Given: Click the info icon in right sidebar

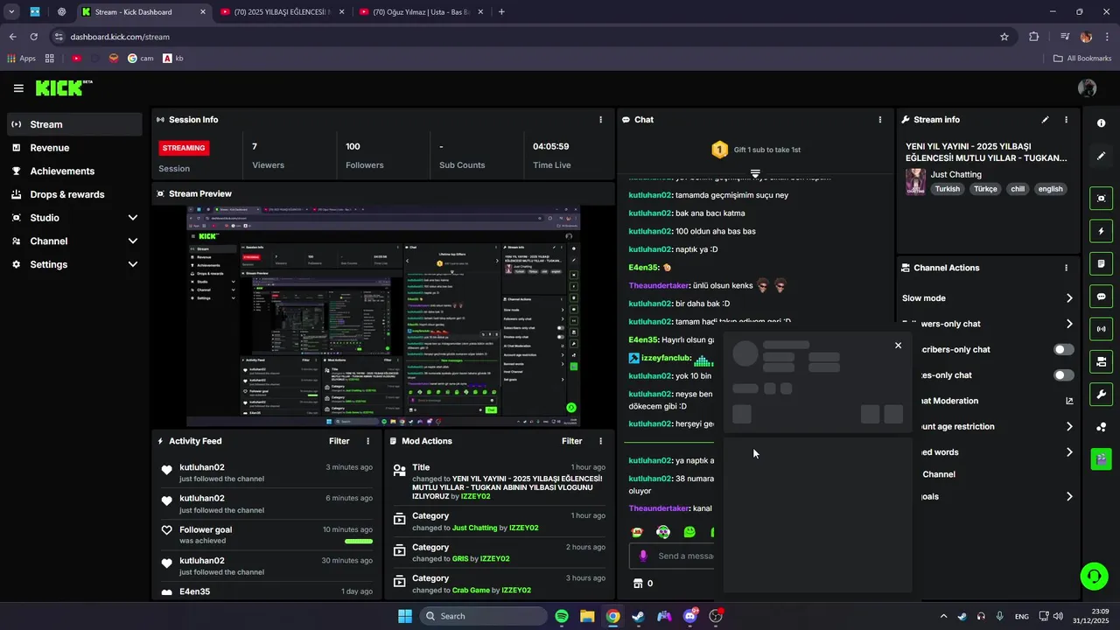Looking at the screenshot, I should [x=1102, y=123].
